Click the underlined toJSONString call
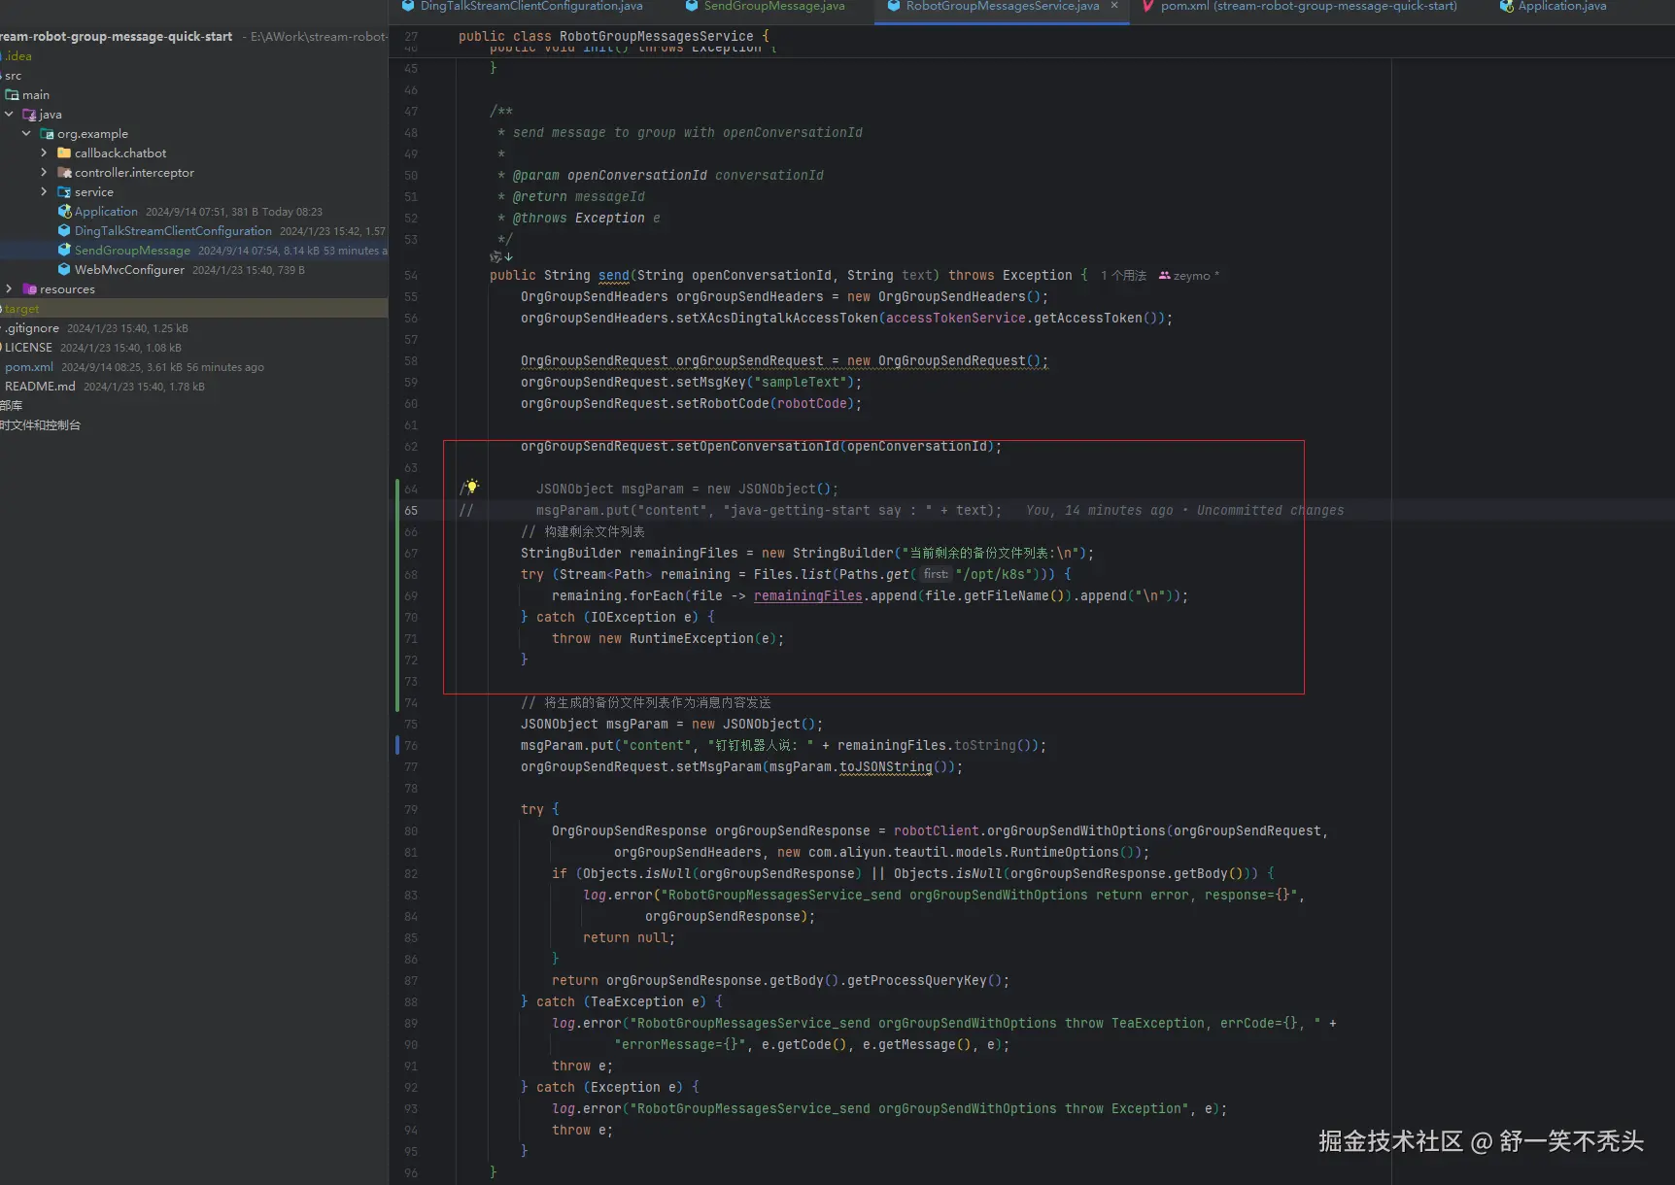Screen dimensions: 1675x1185 click(885, 767)
